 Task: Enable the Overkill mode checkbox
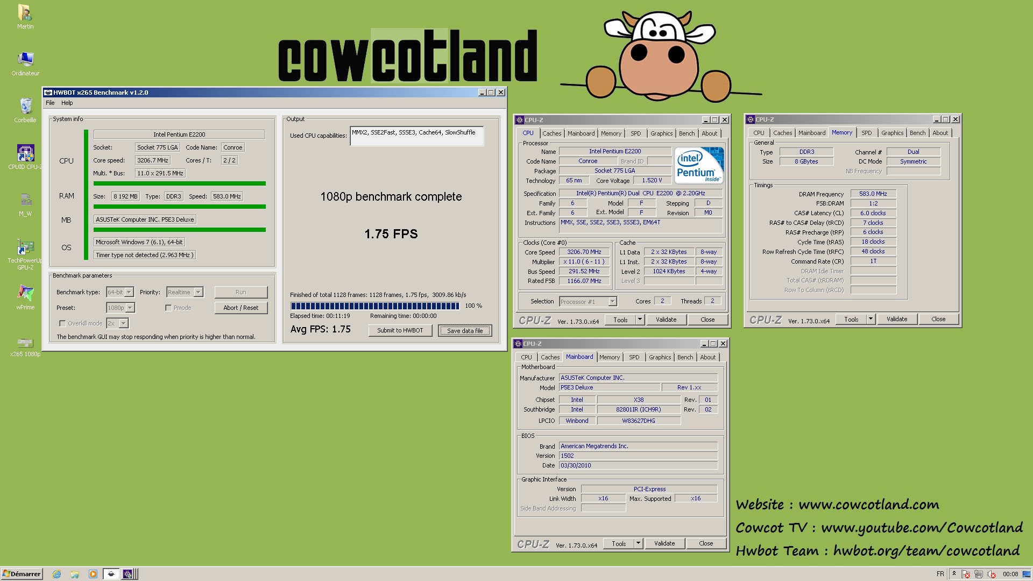pyautogui.click(x=62, y=323)
